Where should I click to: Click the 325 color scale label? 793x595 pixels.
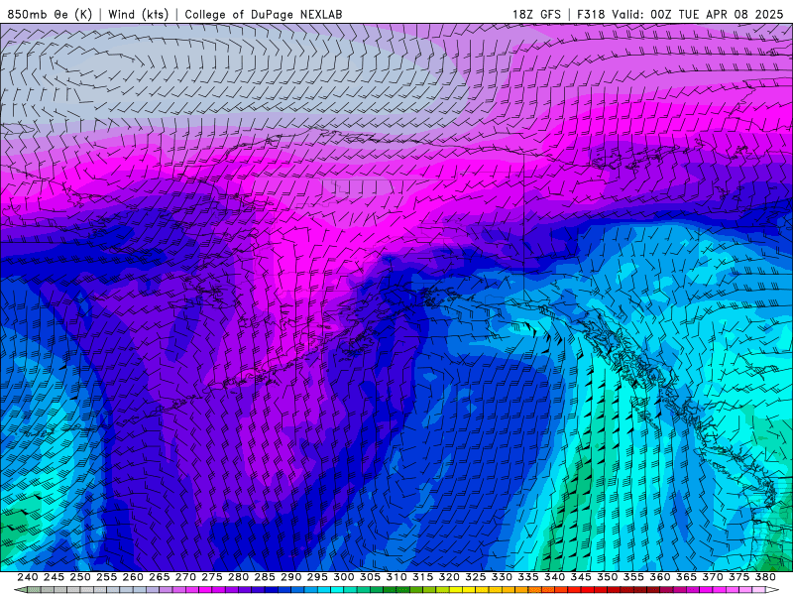tap(476, 577)
